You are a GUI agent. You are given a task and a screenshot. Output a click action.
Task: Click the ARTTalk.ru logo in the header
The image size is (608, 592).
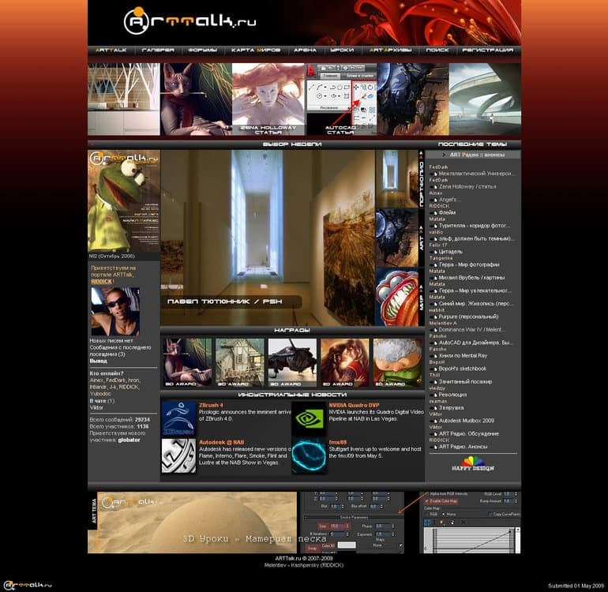click(x=190, y=21)
